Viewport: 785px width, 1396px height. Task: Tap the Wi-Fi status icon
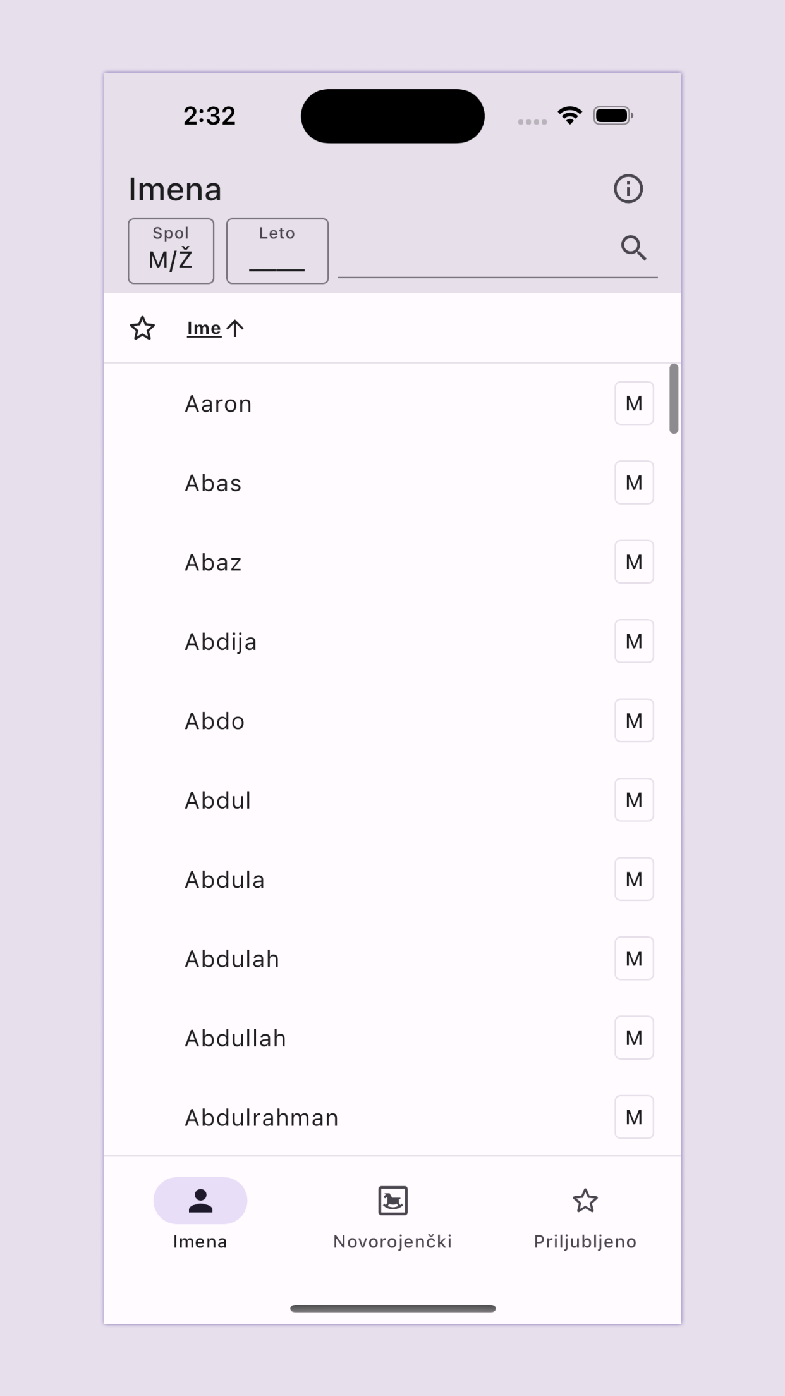[569, 116]
